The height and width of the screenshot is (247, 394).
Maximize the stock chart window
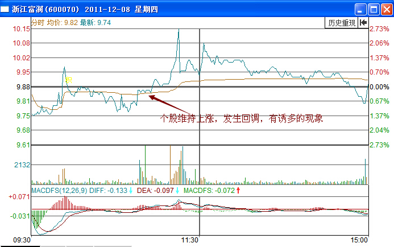(x=373, y=9)
